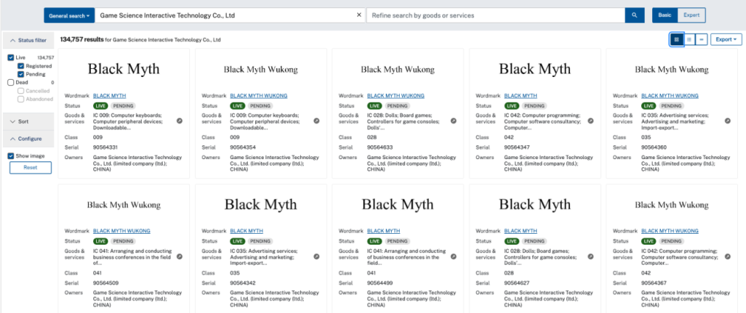
Task: Expand goods details for serial 90564342
Action: 316,257
